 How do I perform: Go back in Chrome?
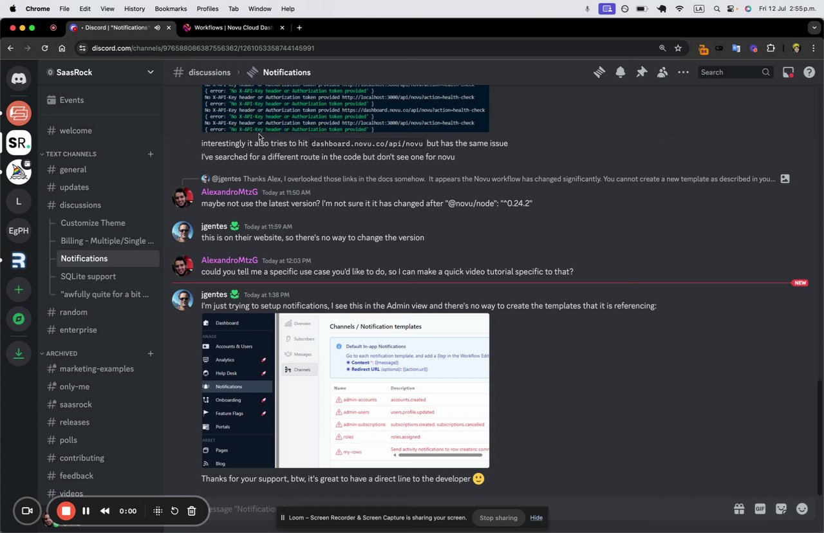pos(10,48)
